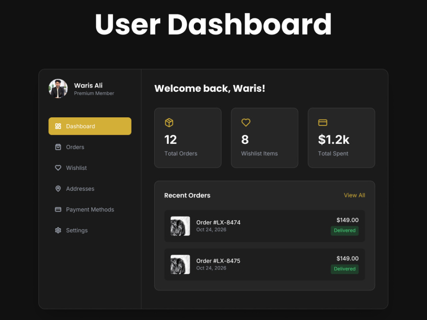Click the heart icon above Wishlist Items
This screenshot has width=427, height=320.
coord(246,122)
